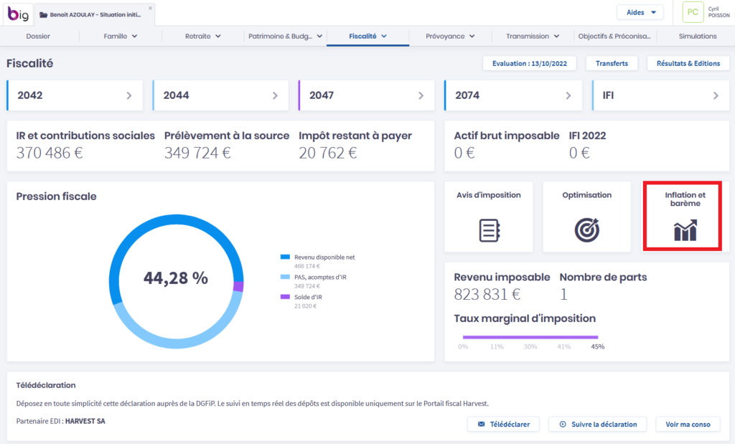Open the IFI card arrow
This screenshot has height=444, width=735.
716,95
